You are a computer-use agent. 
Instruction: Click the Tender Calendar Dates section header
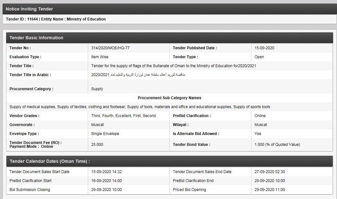50,161
